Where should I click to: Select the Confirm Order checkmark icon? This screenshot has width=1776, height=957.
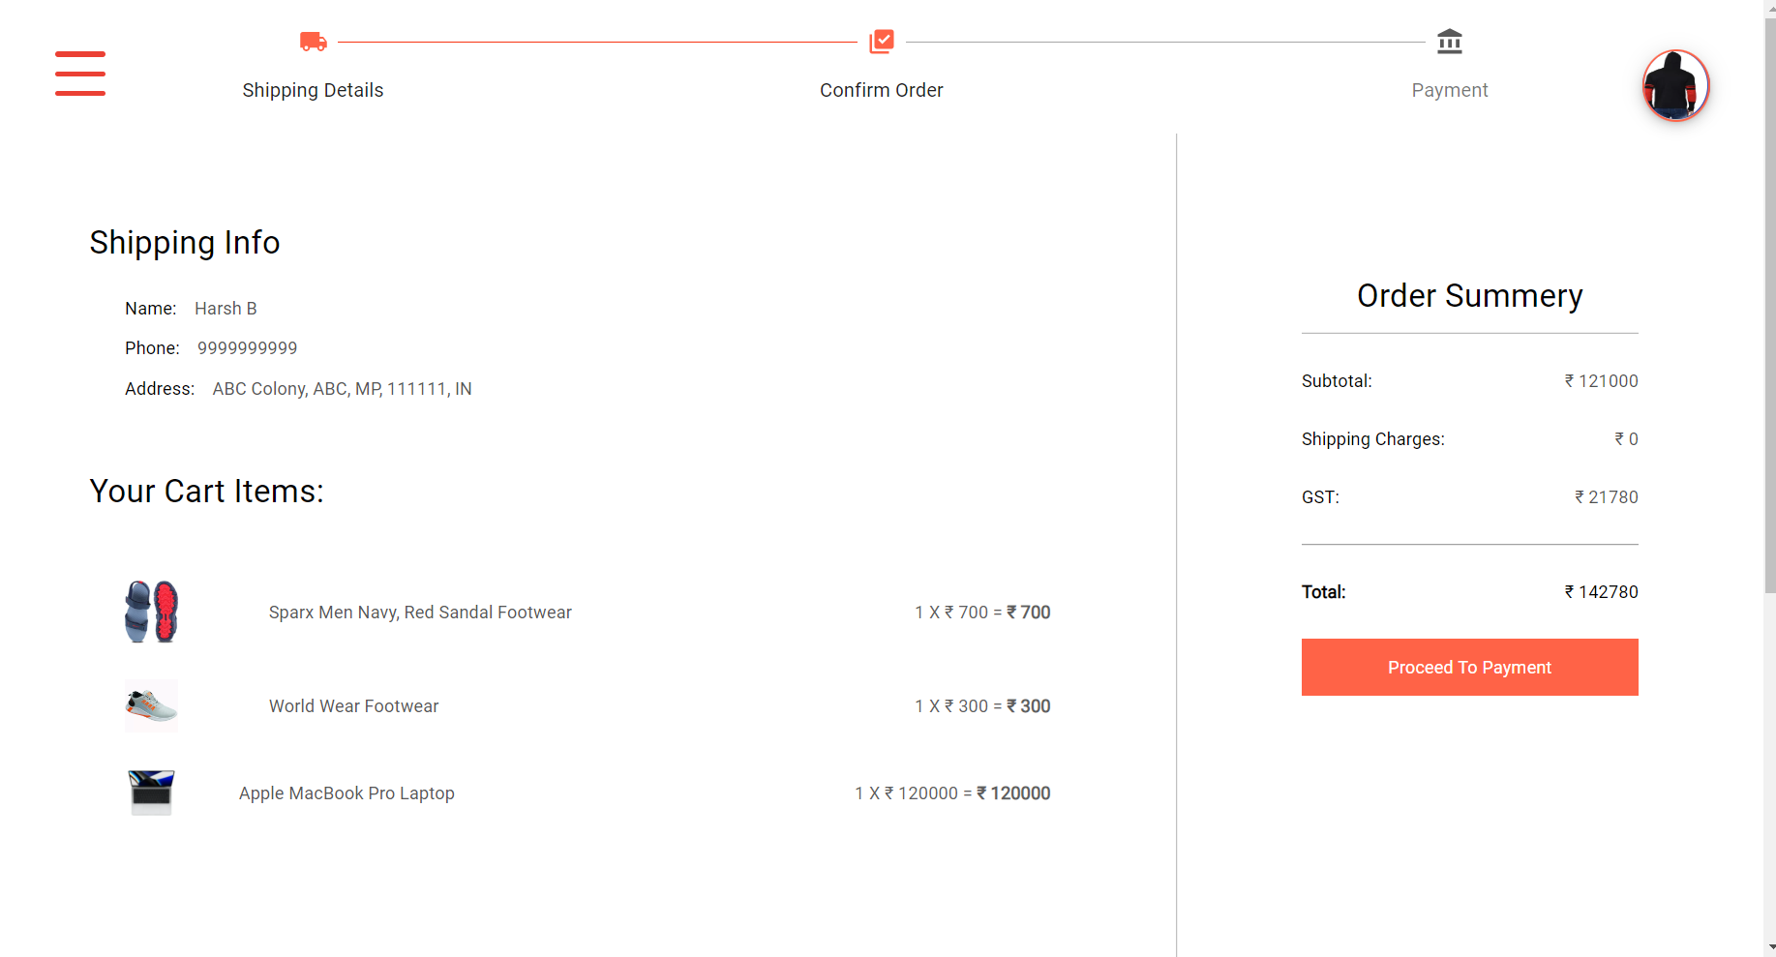(x=881, y=42)
